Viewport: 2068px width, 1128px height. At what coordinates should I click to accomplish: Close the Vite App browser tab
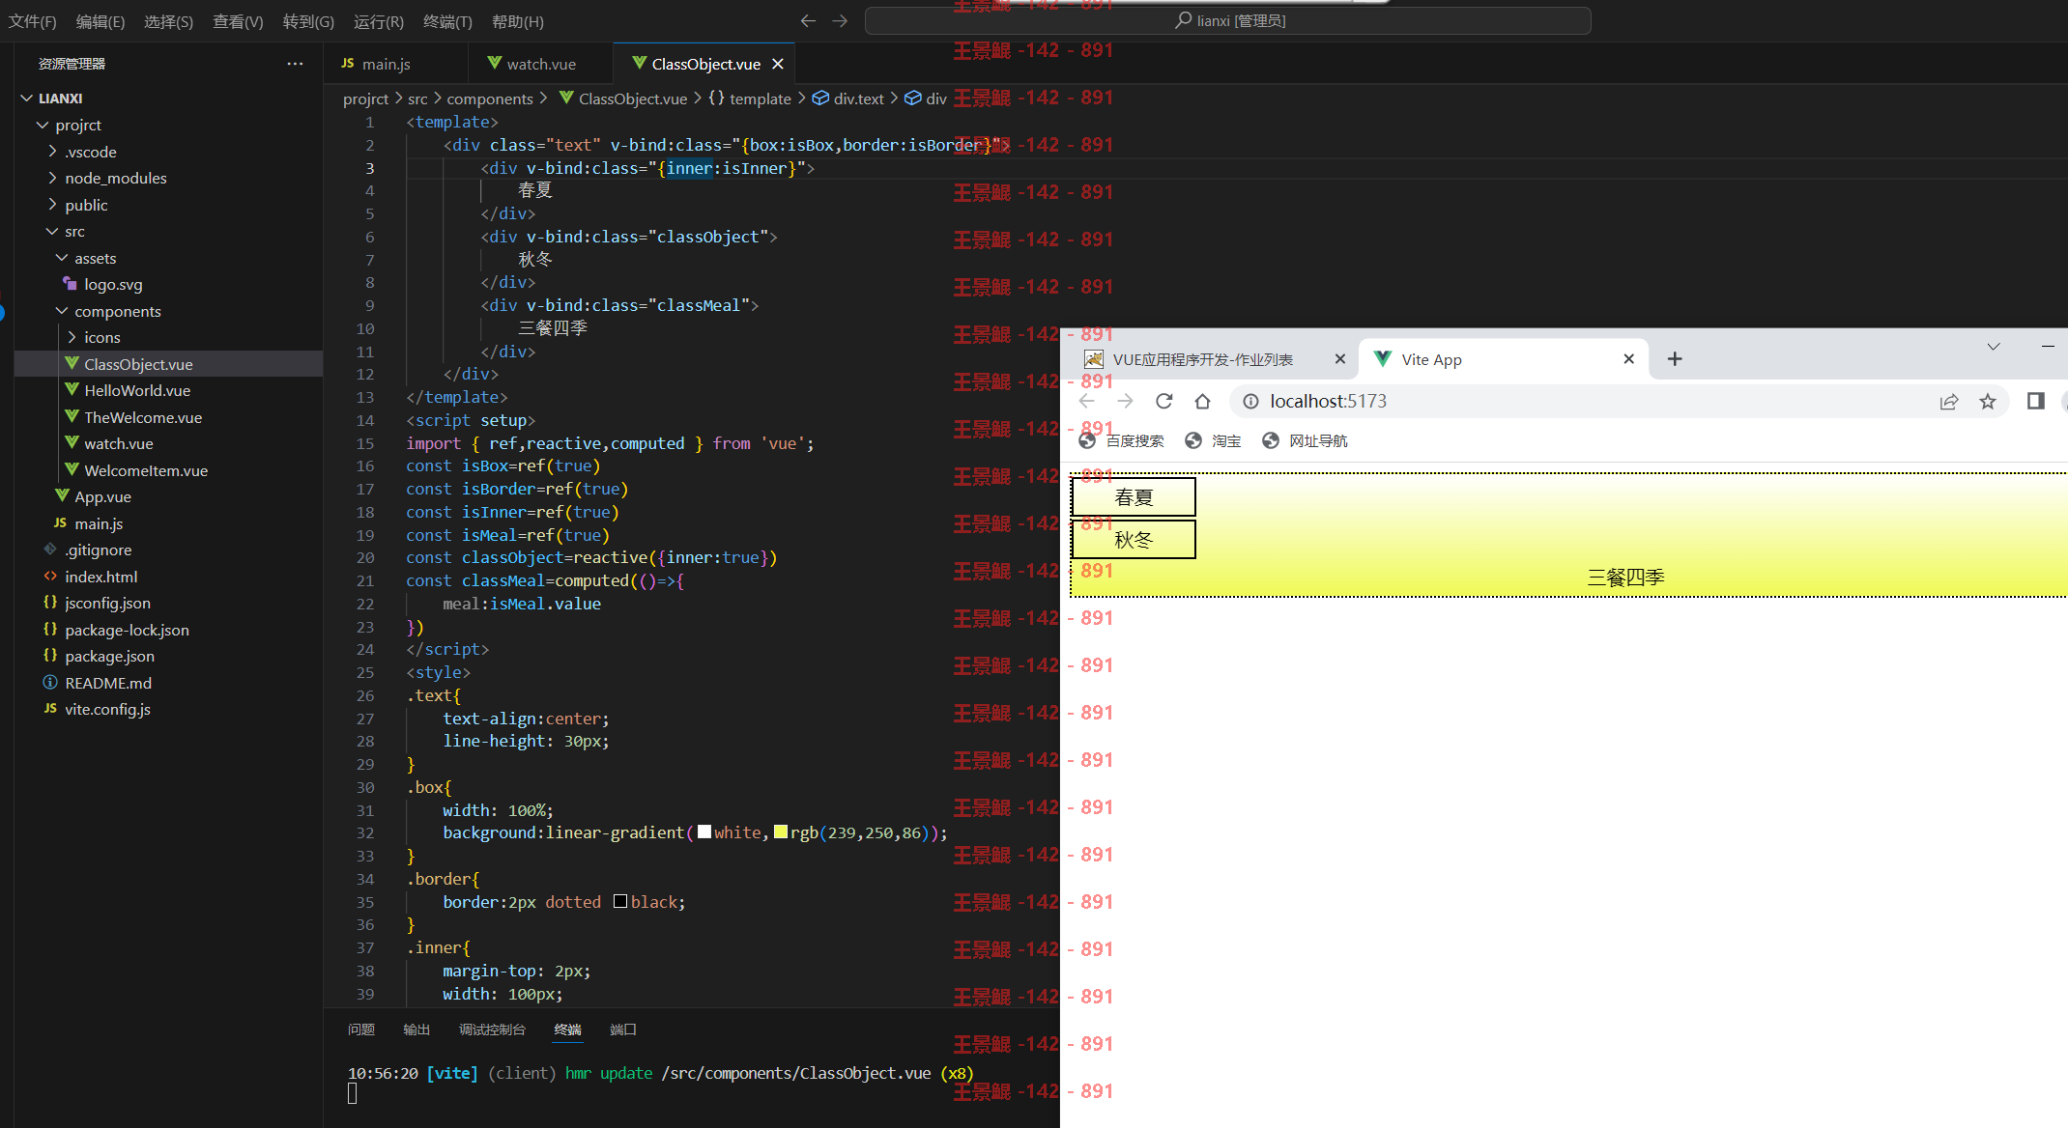point(1628,358)
